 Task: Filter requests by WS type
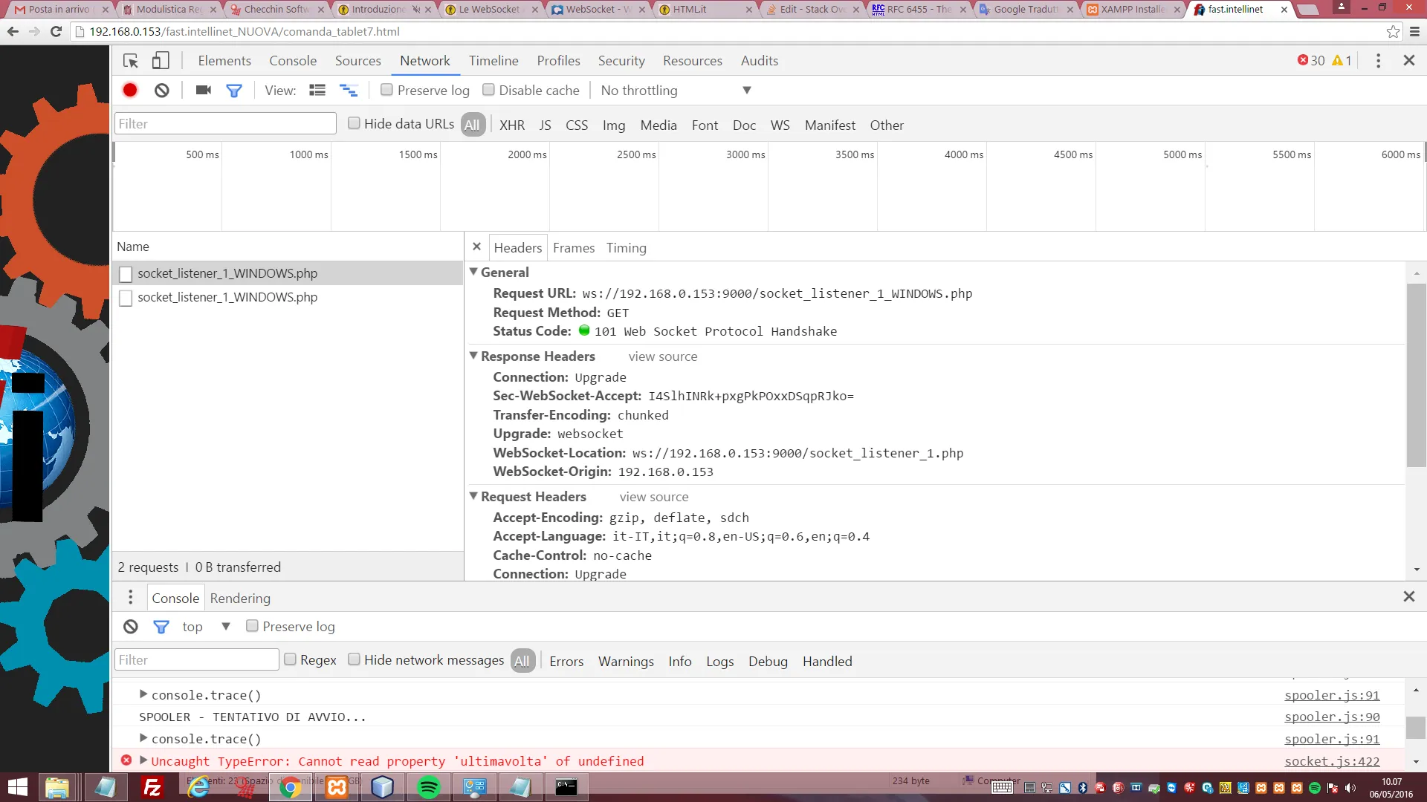tap(780, 125)
